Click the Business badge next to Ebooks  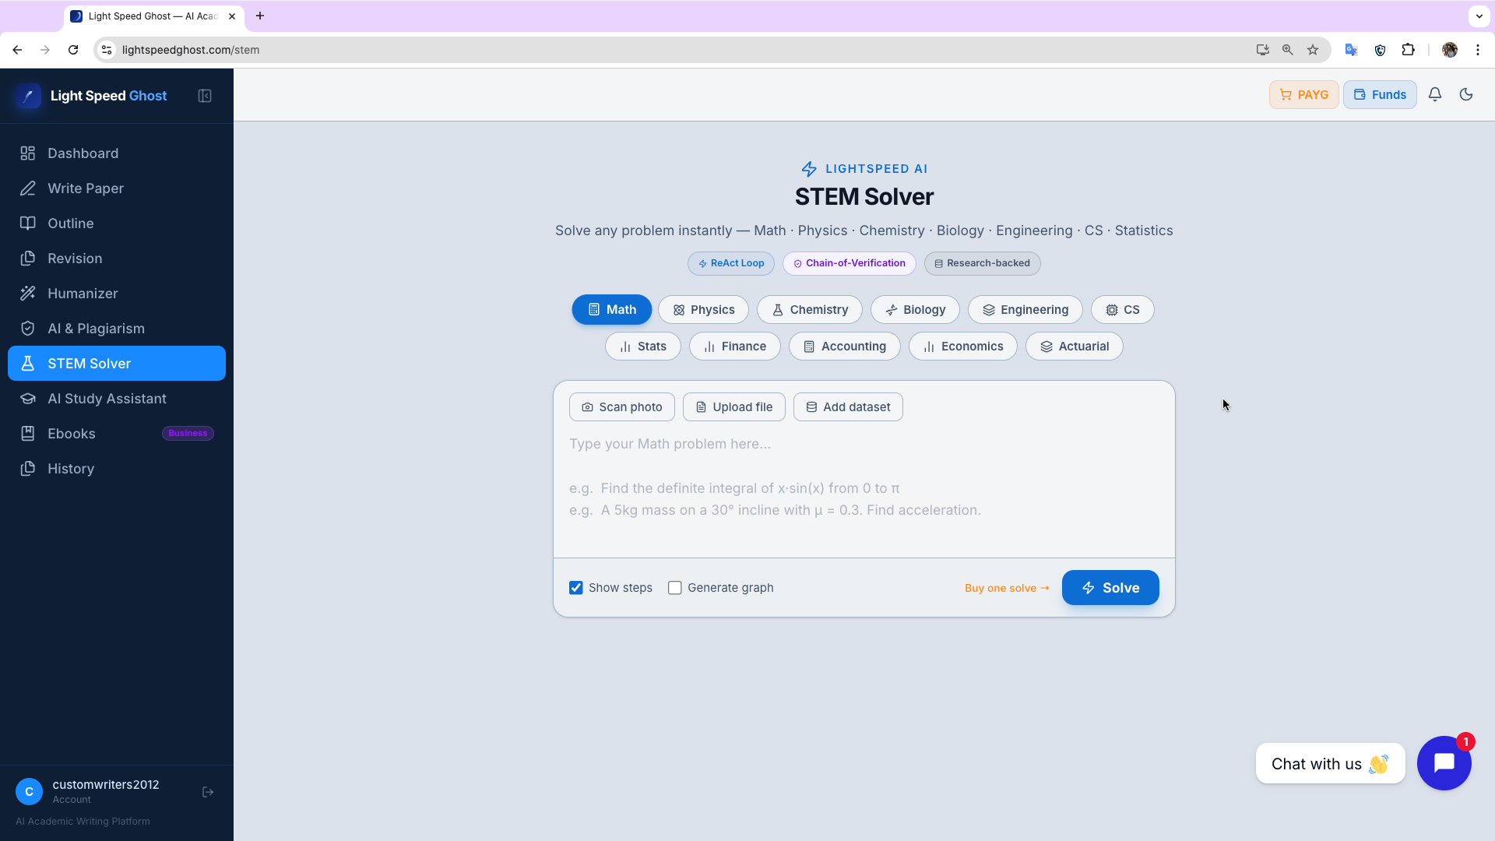188,433
